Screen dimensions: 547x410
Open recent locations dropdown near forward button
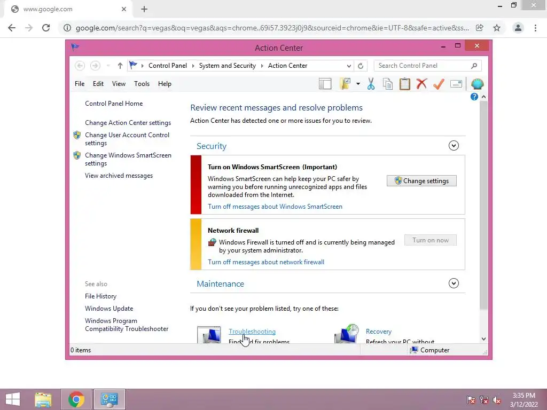click(x=108, y=66)
